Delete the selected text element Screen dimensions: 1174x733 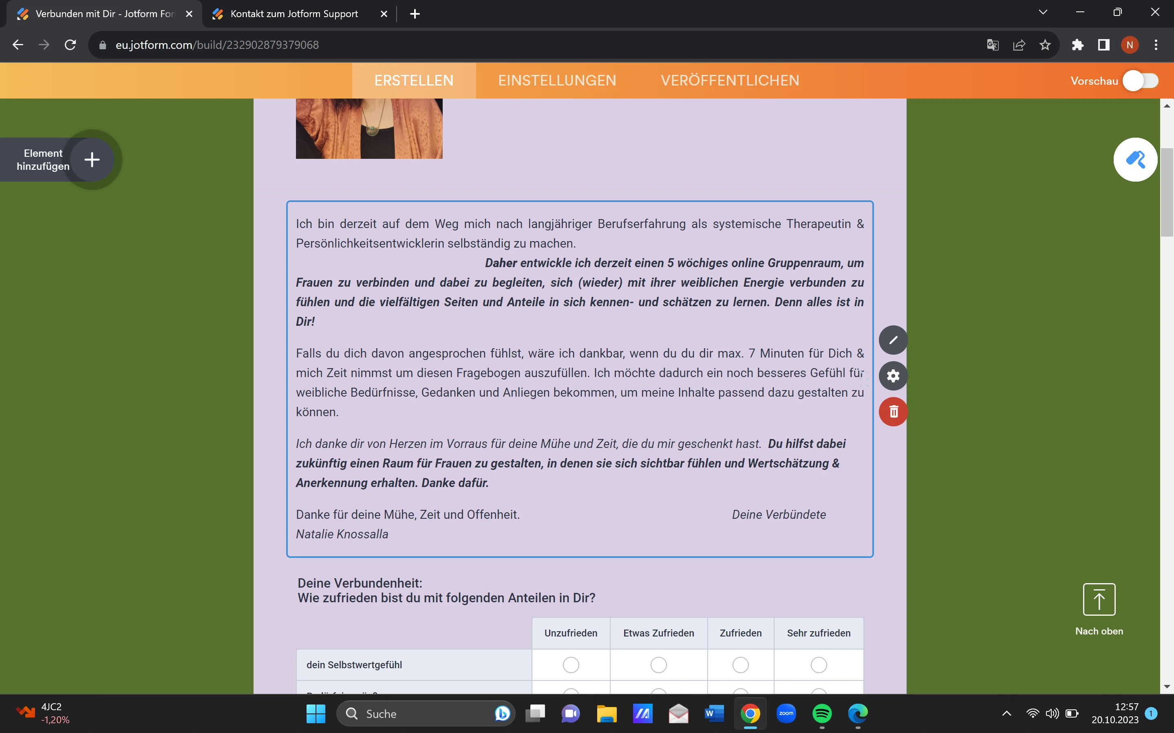point(893,412)
